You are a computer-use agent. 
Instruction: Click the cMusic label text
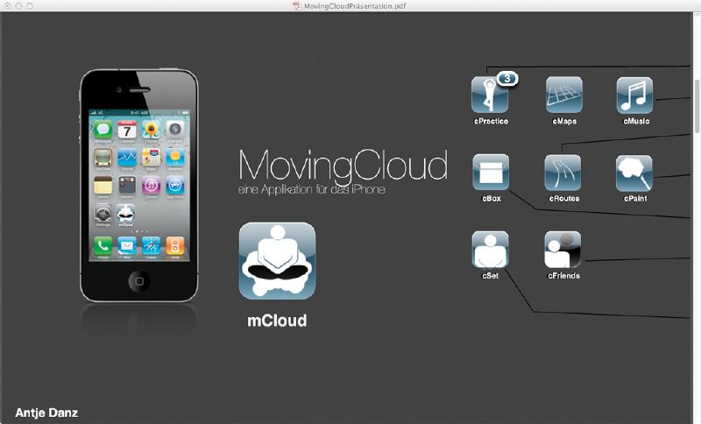[636, 121]
